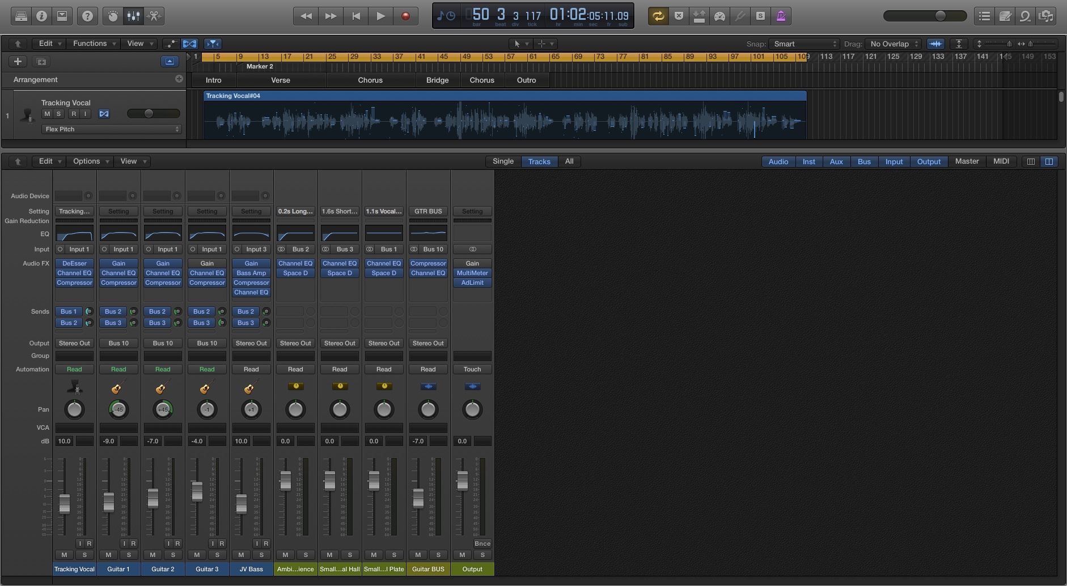Open the left-click pointer tool menu
This screenshot has height=586, width=1067.
[520, 44]
